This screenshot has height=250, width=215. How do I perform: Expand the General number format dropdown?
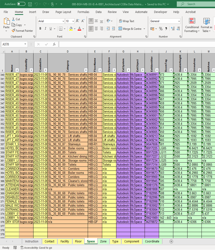pos(179,21)
